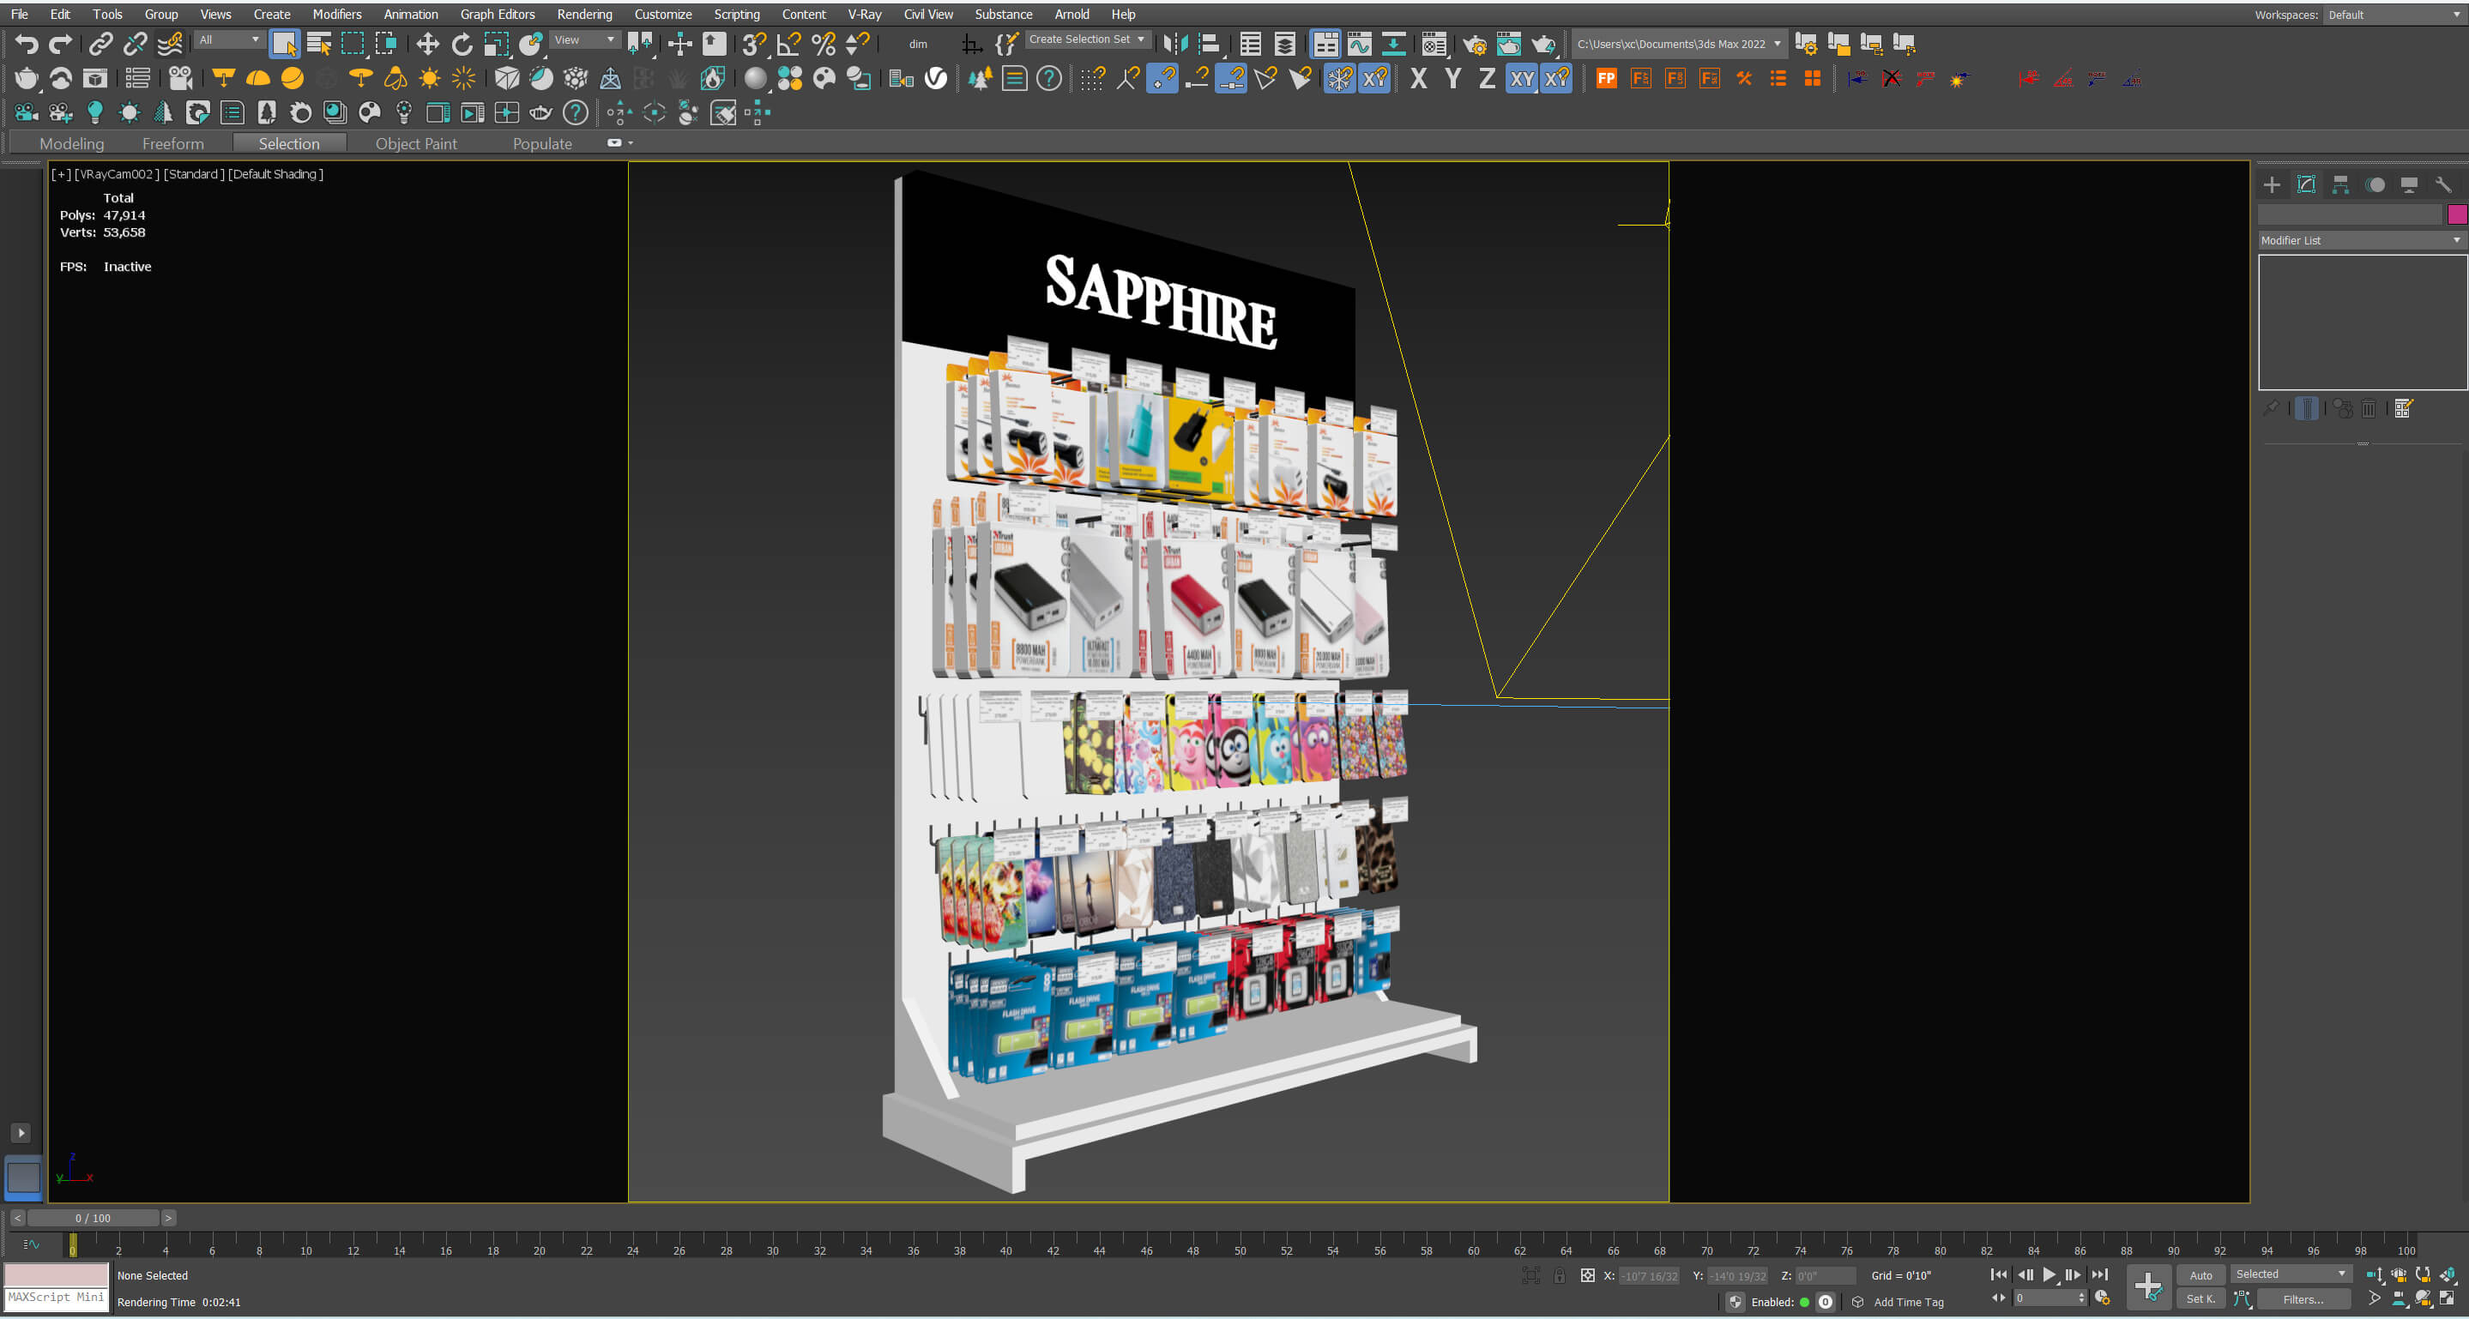Open the V-Ray menu
The width and height of the screenshot is (2469, 1319).
[x=865, y=15]
